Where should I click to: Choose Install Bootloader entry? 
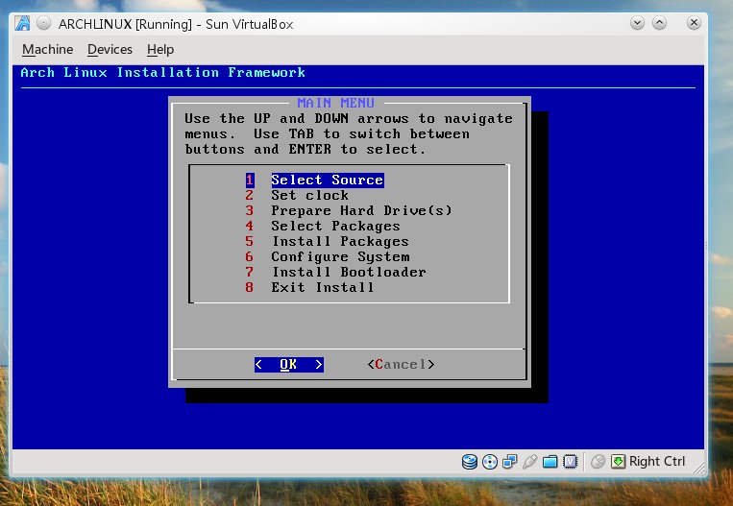pos(335,273)
